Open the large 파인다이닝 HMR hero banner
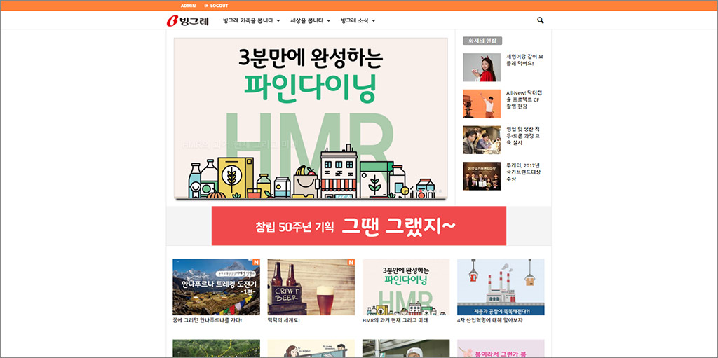 [311, 118]
